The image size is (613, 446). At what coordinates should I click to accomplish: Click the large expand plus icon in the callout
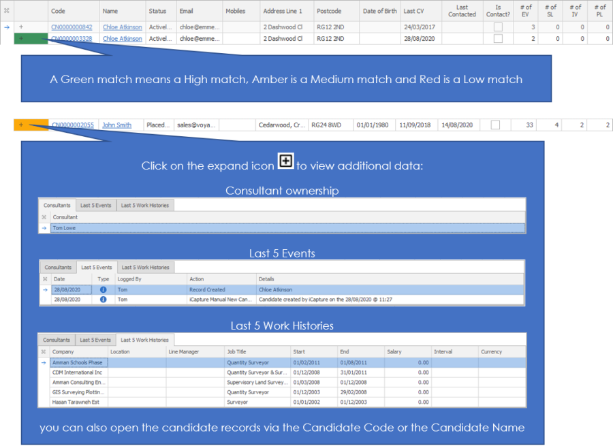coord(286,161)
